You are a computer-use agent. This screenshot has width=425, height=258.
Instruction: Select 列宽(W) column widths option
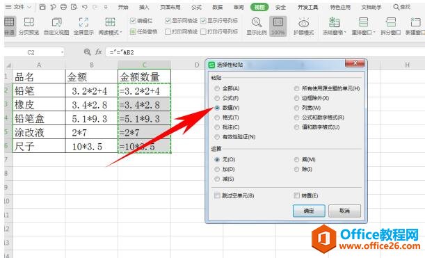(296, 108)
